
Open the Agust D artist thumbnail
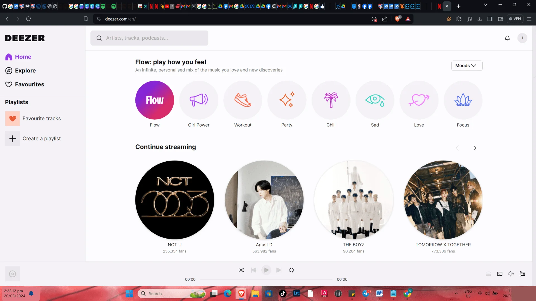(x=264, y=200)
